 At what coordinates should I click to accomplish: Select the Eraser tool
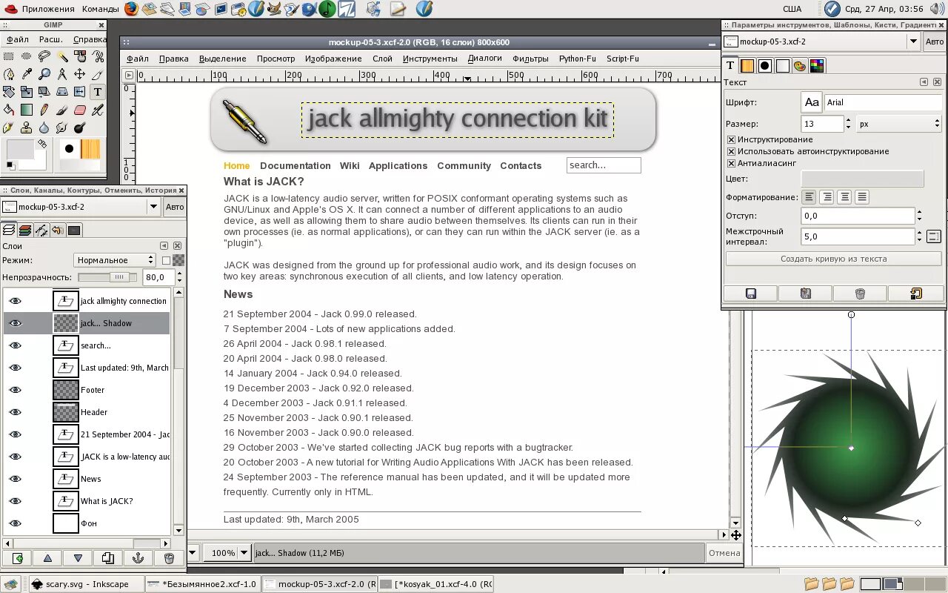(x=80, y=110)
